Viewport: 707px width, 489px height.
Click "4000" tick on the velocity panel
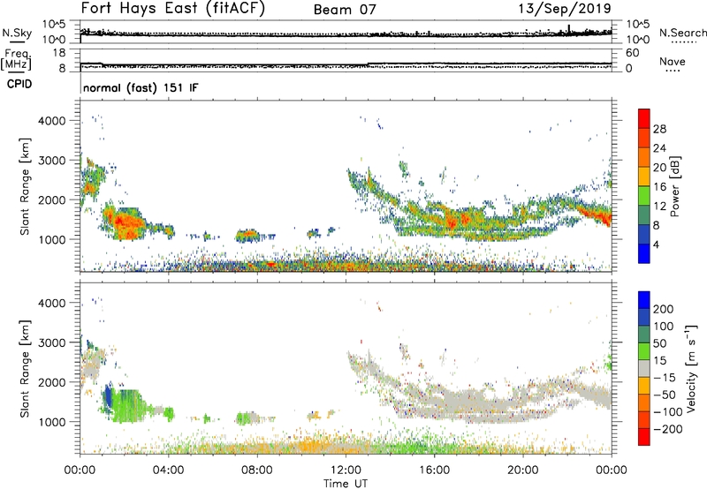click(x=52, y=303)
